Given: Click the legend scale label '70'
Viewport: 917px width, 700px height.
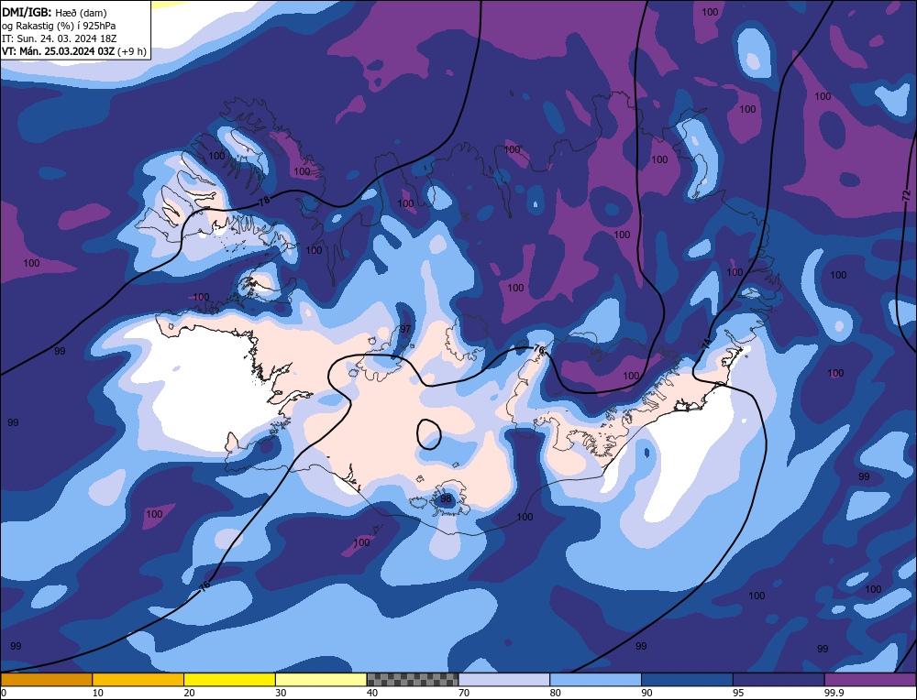Looking at the screenshot, I should click(464, 693).
